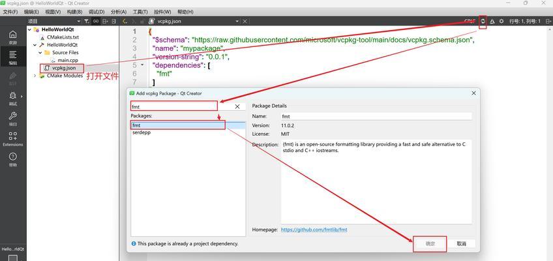Click the package Name field showing fmt

pyautogui.click(x=376, y=116)
